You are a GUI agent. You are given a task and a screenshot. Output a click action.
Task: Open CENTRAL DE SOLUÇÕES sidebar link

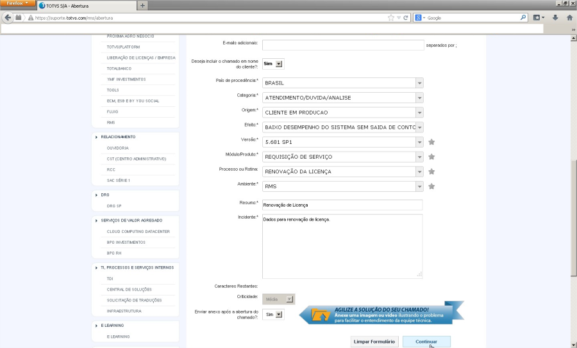tap(129, 290)
